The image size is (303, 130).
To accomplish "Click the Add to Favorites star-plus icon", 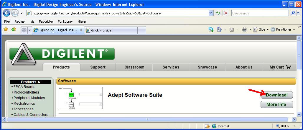I will 14,29.
